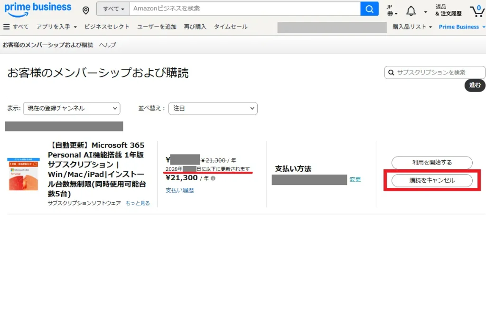Click the 利用を開始する button
The image size is (486, 324).
click(432, 163)
